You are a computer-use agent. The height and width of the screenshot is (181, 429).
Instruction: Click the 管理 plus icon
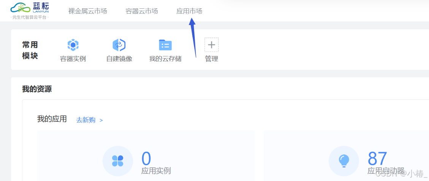211,45
